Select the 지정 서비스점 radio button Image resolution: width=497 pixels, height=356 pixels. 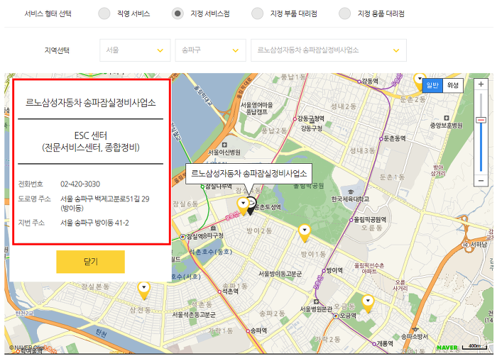pos(177,13)
